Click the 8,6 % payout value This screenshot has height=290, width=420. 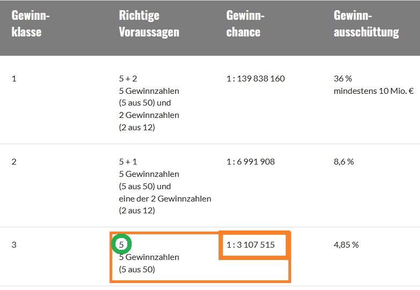(344, 162)
